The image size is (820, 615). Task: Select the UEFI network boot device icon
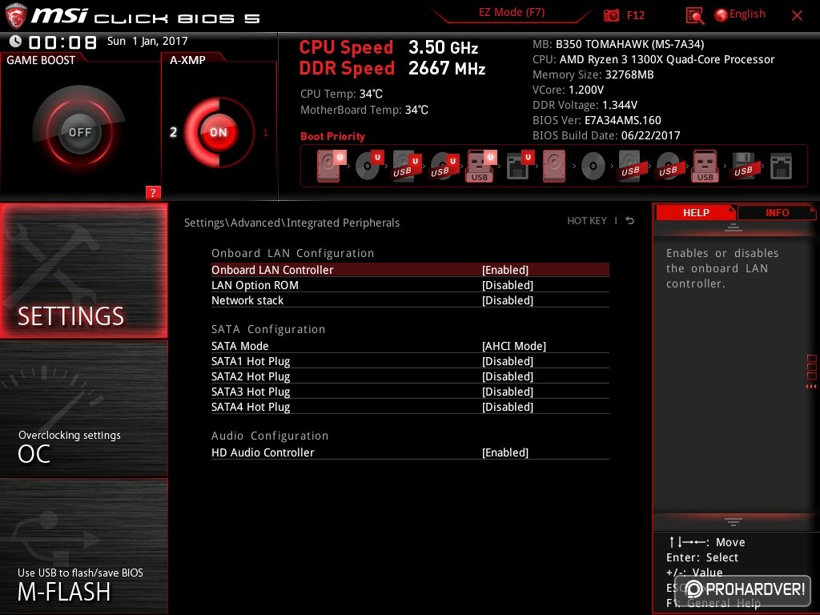(519, 166)
